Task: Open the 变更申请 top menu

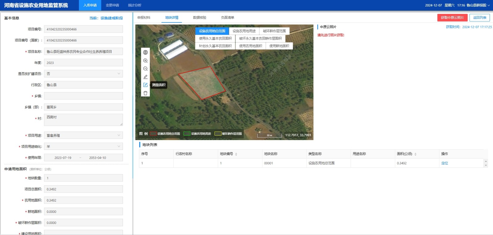Action: tap(112, 5)
